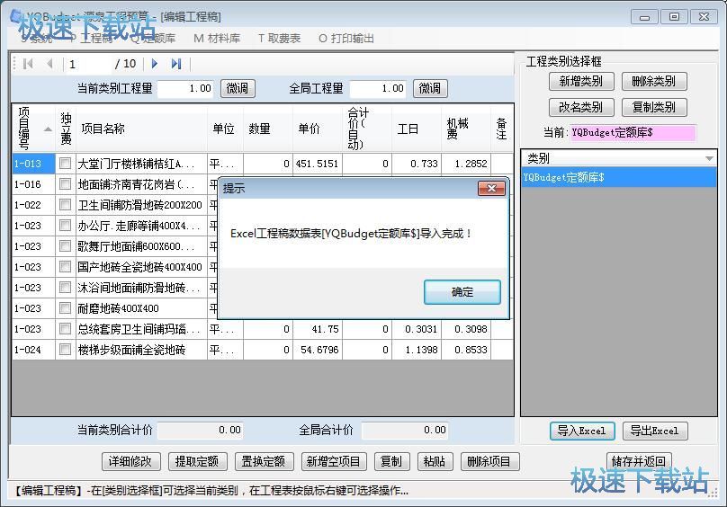Click 提取定额 button
Viewport: 727px width, 507px height.
198,461
